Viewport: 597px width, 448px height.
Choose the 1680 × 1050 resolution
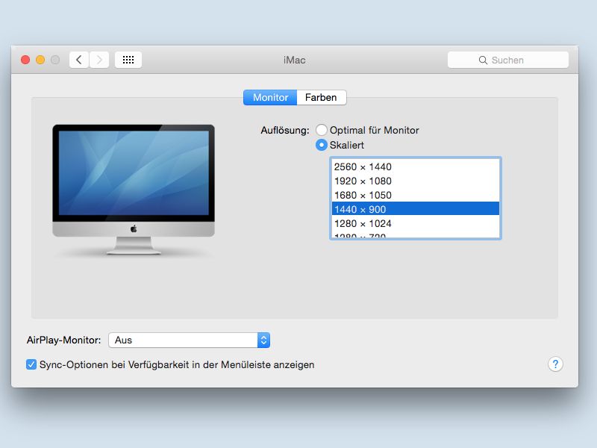pos(416,195)
